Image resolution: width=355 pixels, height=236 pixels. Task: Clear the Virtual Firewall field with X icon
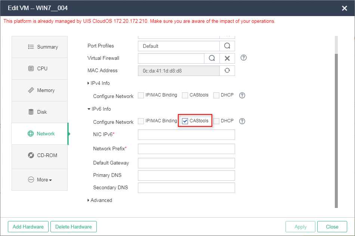[227, 58]
